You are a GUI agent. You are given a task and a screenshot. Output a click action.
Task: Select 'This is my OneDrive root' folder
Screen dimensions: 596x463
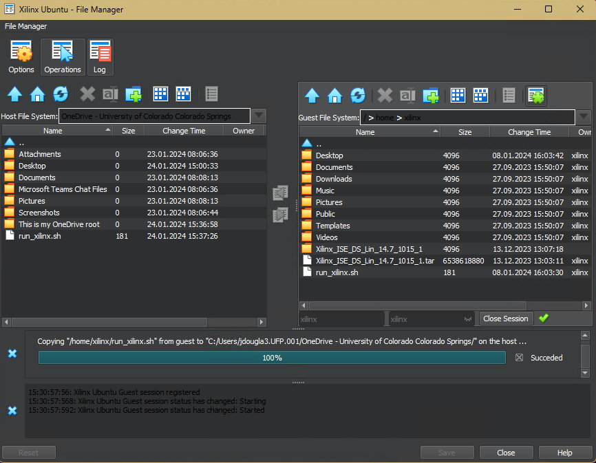(x=134, y=224)
